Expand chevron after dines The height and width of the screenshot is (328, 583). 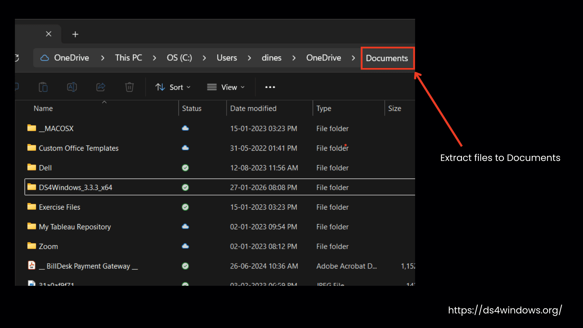click(294, 58)
